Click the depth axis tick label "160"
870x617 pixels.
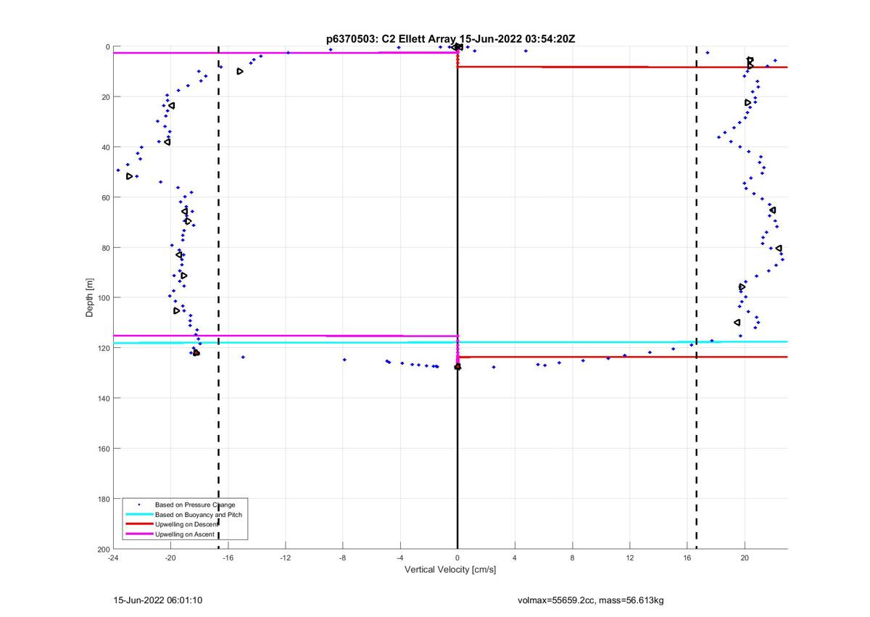pos(103,449)
